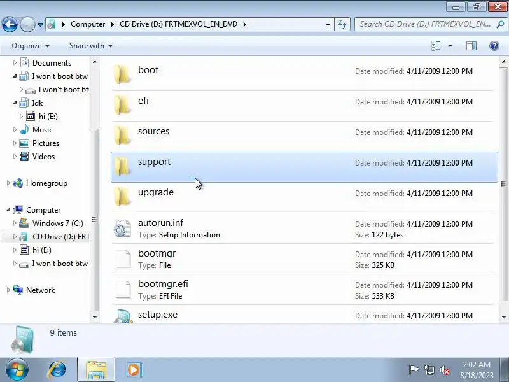
Task: Refresh the folder view
Action: pos(342,24)
